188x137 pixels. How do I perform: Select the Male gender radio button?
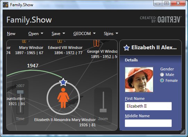click(x=162, y=75)
